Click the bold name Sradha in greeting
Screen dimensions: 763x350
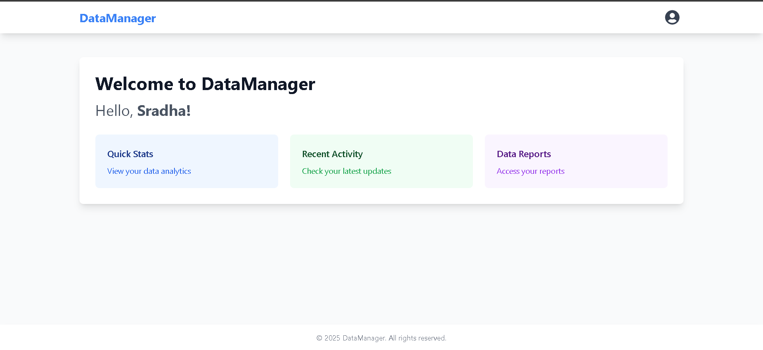click(x=163, y=111)
